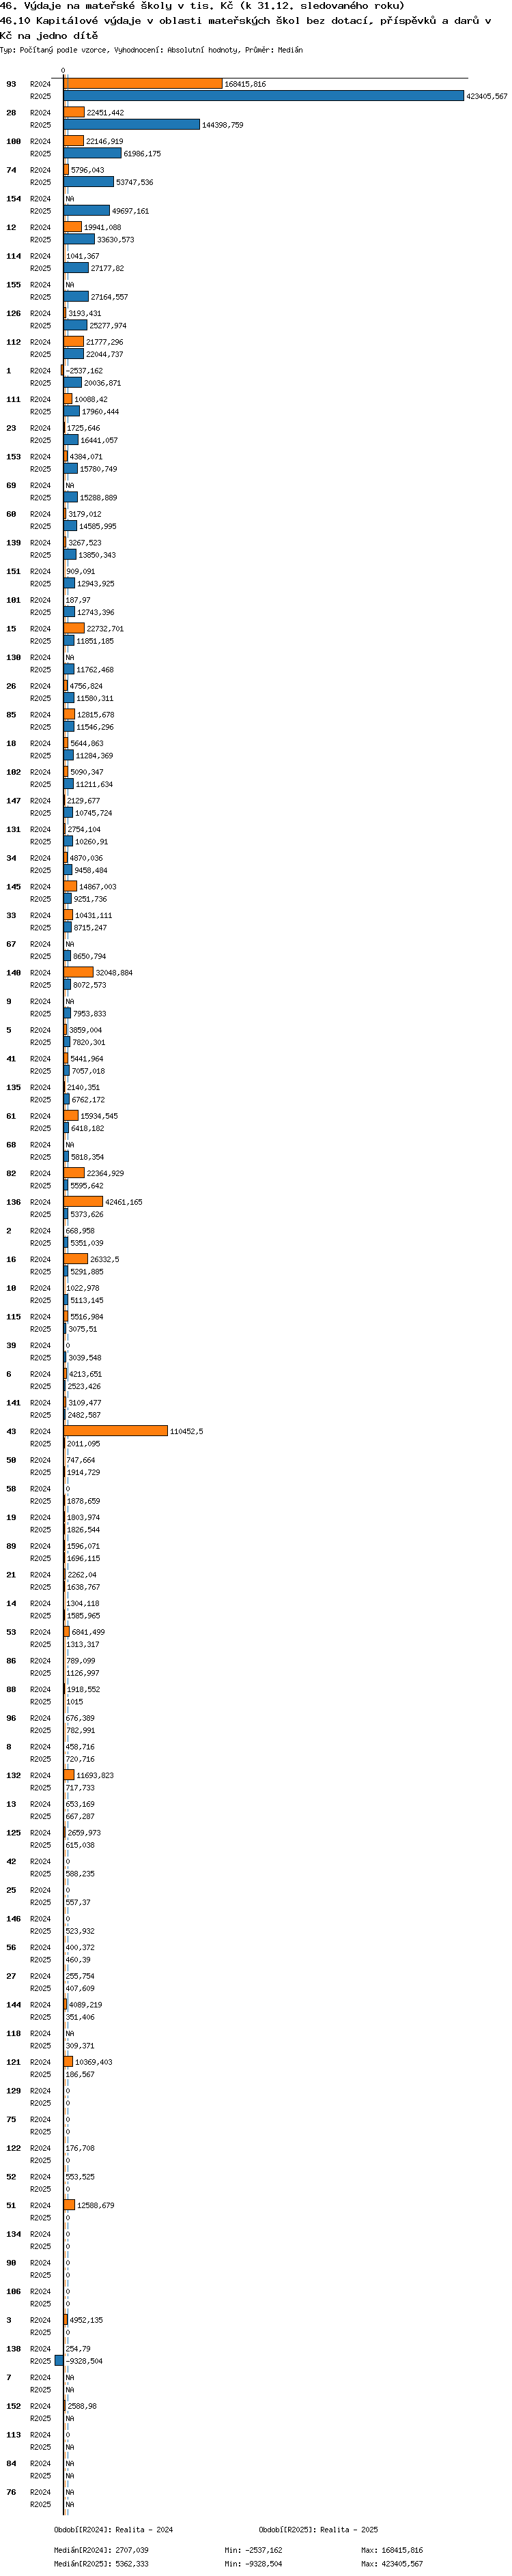The image size is (512, 2576).
Task: Click the orange R2024 bar for row 93
Action: (x=142, y=84)
